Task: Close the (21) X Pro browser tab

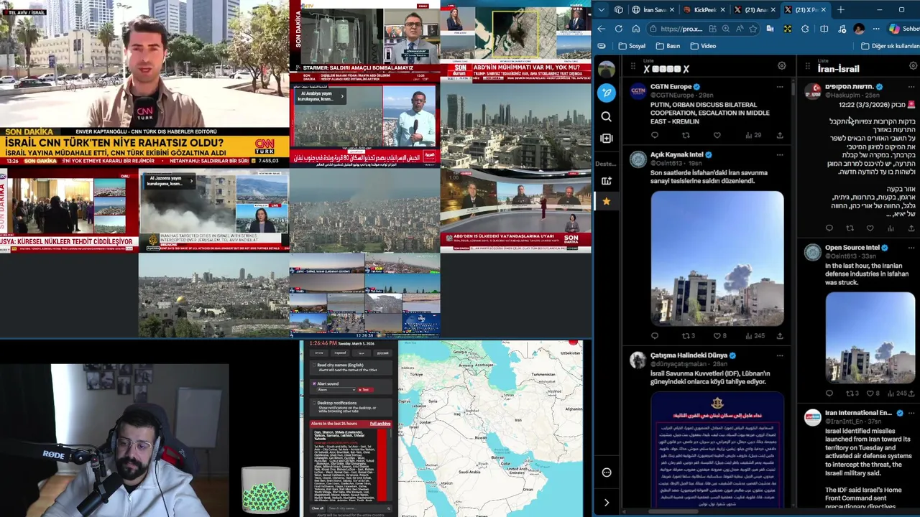Action: 823,9
